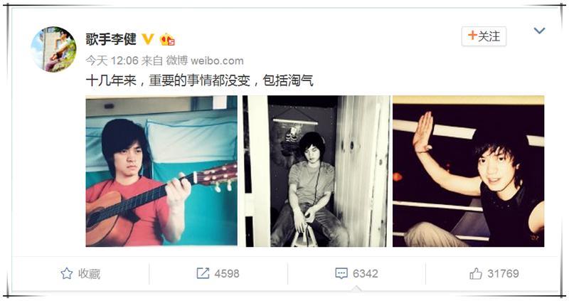This screenshot has width=569, height=301.
Task: Open the 歌手李健 profile avatar
Action: pos(54,49)
